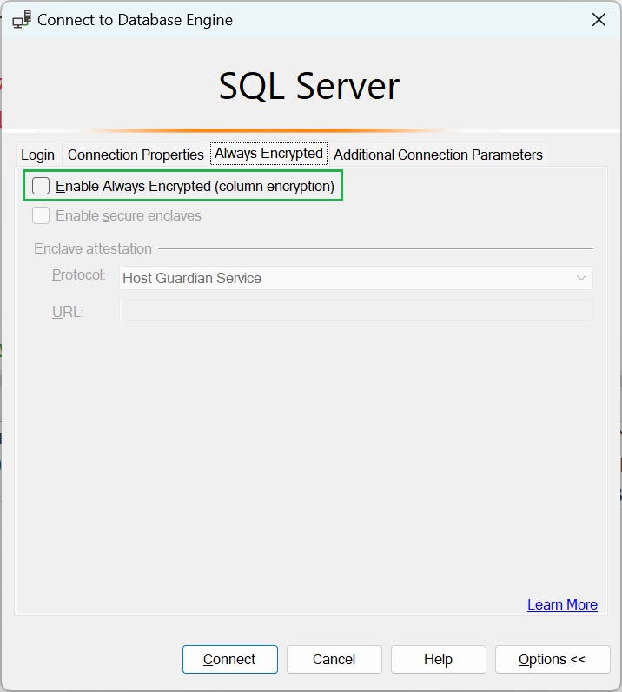The height and width of the screenshot is (692, 622).
Task: Open the Learn More link
Action: point(562,604)
